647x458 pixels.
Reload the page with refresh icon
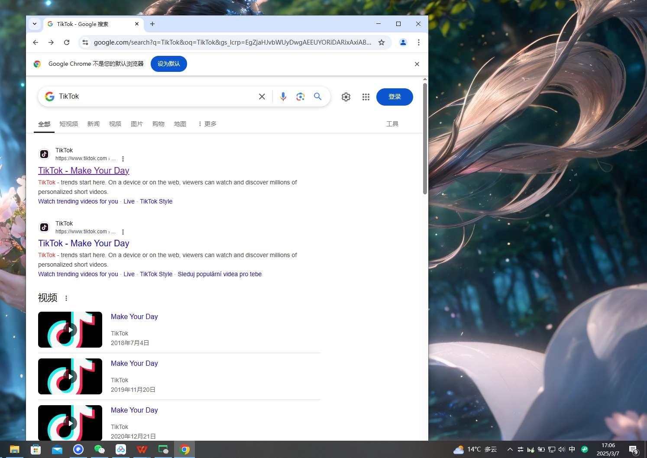tap(67, 42)
